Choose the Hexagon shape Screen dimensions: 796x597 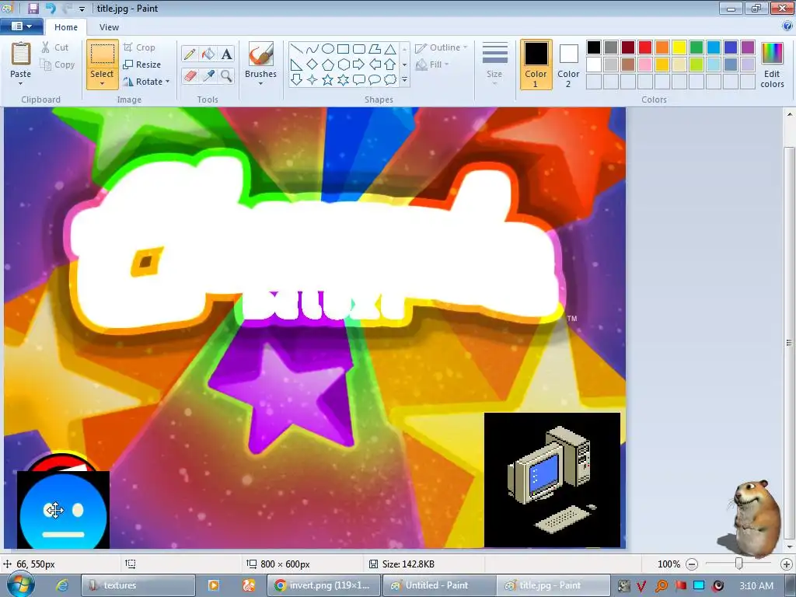[x=343, y=65]
